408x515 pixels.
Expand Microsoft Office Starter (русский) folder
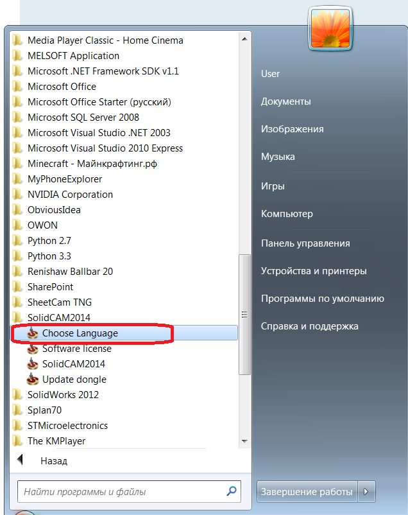[99, 102]
